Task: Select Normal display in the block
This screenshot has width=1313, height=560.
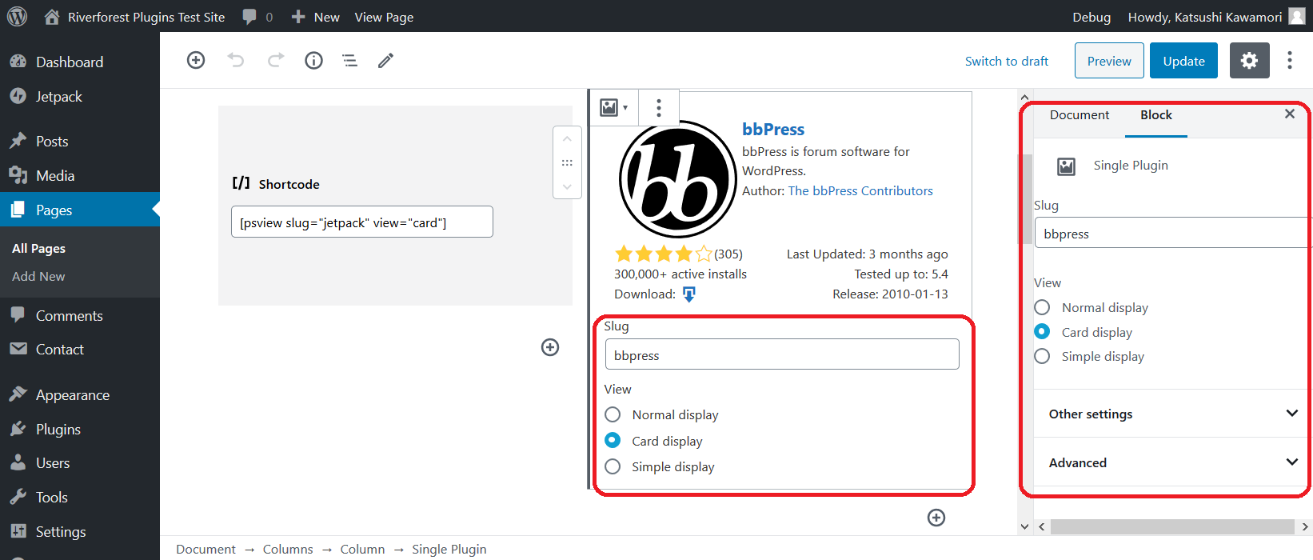Action: tap(613, 414)
